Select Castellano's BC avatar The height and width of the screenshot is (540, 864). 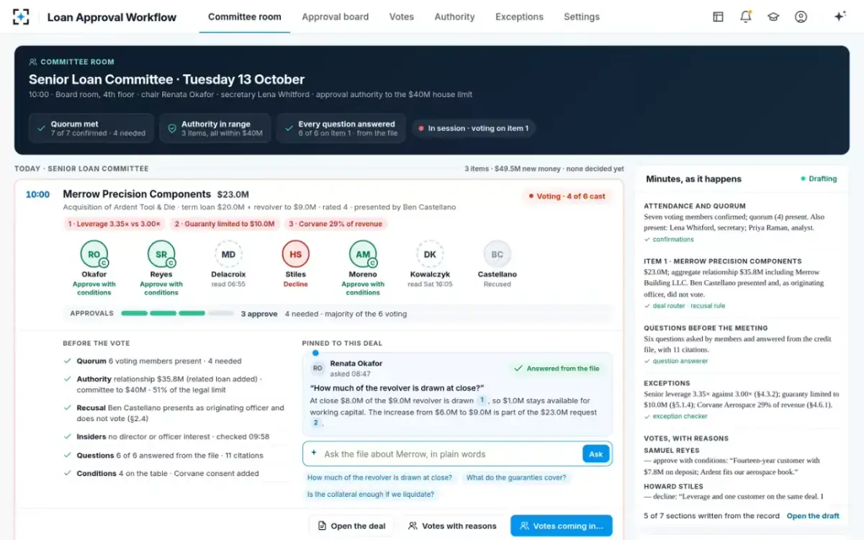point(497,254)
